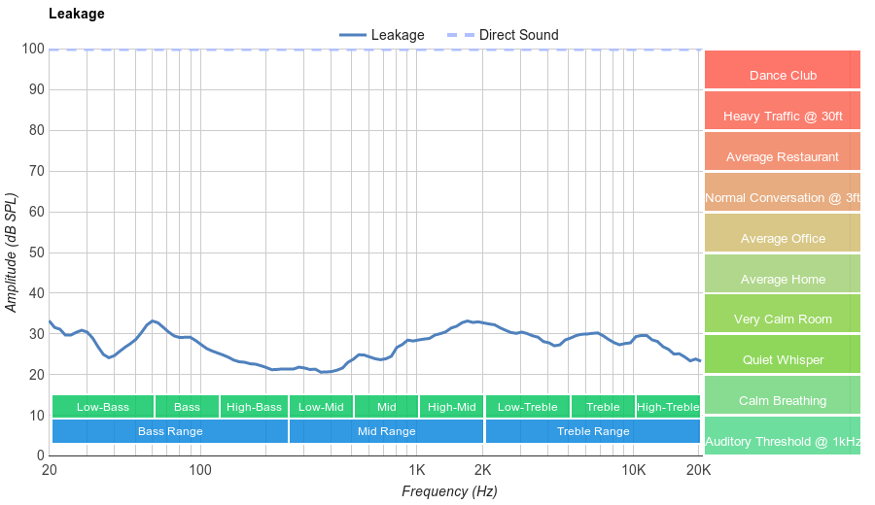This screenshot has width=875, height=505.
Task: Click the blue Bass Range bar
Action: (170, 431)
